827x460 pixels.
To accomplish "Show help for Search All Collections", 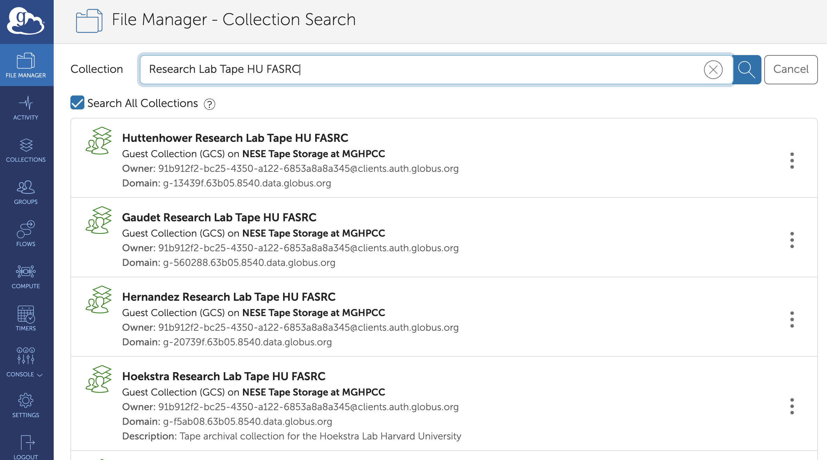I will 209,104.
